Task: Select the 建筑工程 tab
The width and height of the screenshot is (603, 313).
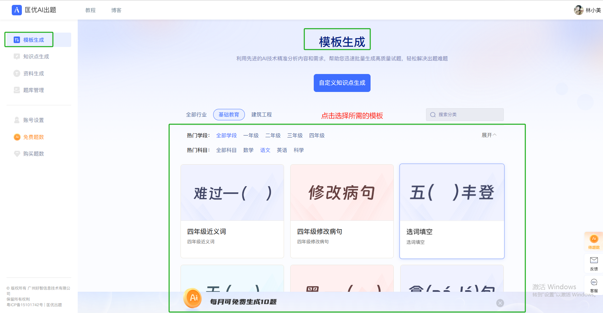Action: [x=262, y=115]
